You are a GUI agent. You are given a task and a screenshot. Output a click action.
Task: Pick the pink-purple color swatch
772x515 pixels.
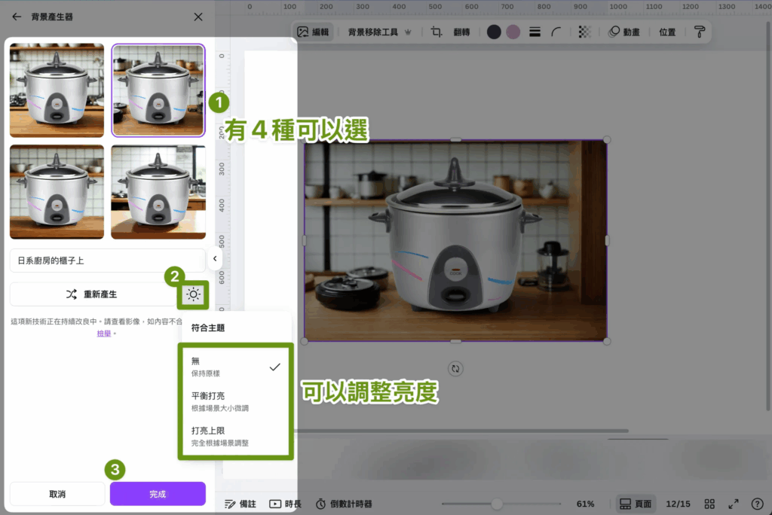(x=513, y=32)
